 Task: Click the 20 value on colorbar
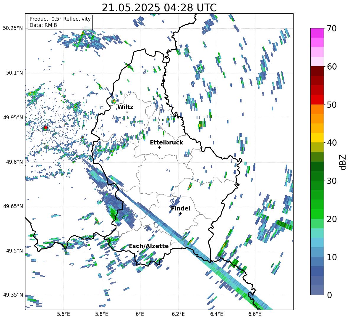click(332, 219)
